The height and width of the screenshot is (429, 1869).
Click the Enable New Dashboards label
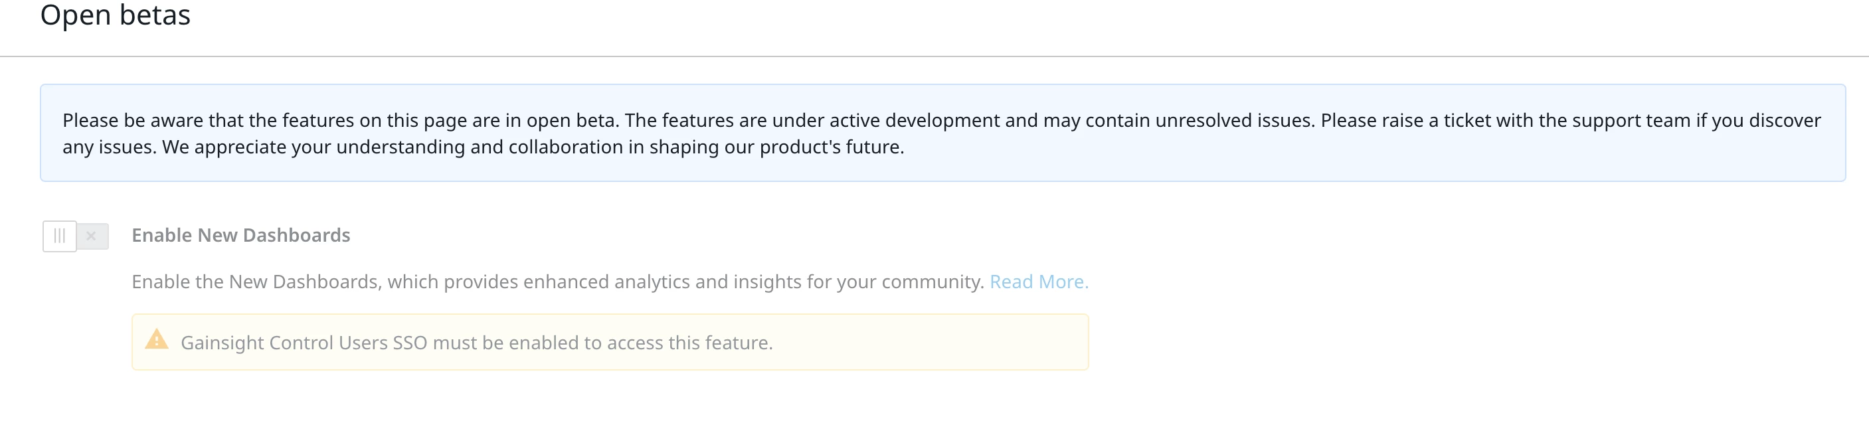(241, 235)
